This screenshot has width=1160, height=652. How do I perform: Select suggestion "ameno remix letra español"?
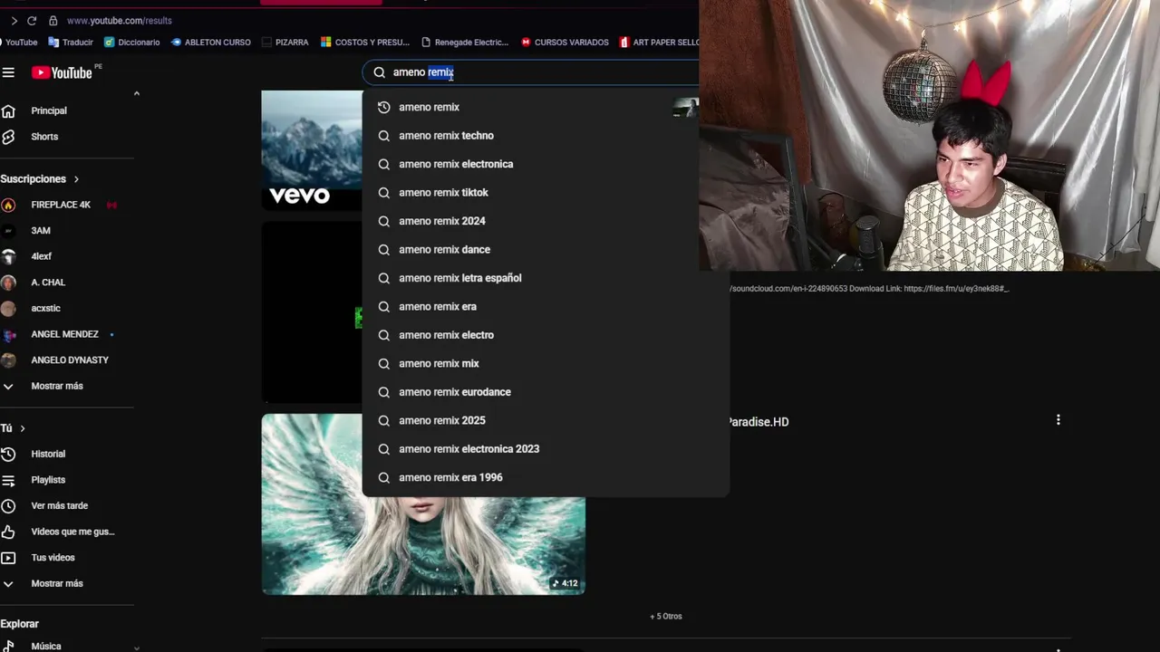pos(546,278)
